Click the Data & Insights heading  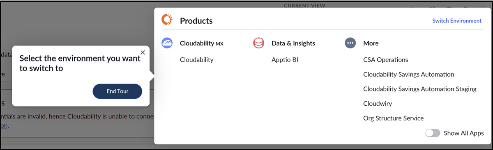click(x=293, y=43)
